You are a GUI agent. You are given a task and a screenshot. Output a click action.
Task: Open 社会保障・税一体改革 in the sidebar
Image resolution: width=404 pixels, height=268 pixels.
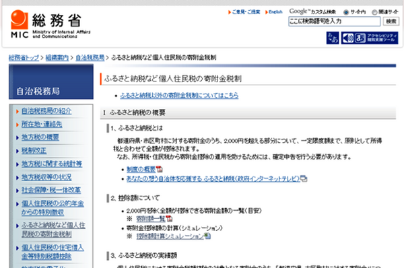tap(51, 190)
